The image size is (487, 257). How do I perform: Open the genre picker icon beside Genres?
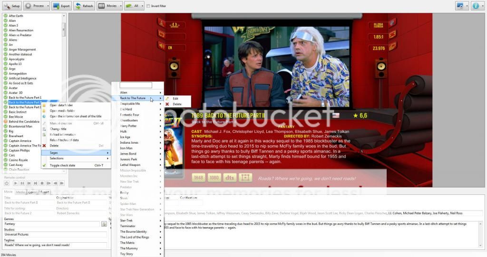click(x=104, y=224)
